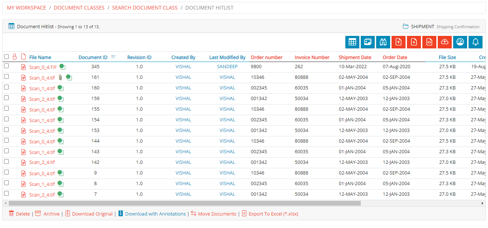Switch to the table grid view
The height and width of the screenshot is (228, 488).
pos(352,42)
